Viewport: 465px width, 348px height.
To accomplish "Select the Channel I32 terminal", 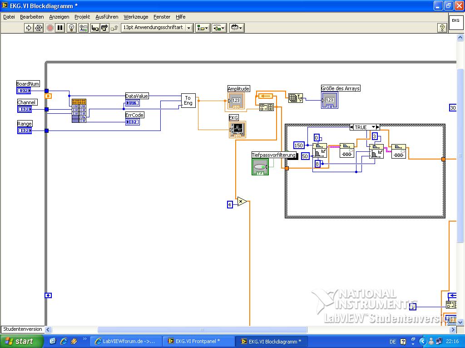I will (x=25, y=109).
